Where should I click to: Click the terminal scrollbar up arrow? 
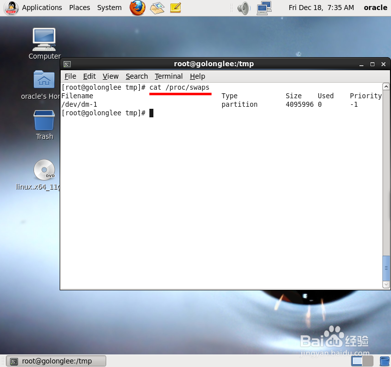coord(386,87)
